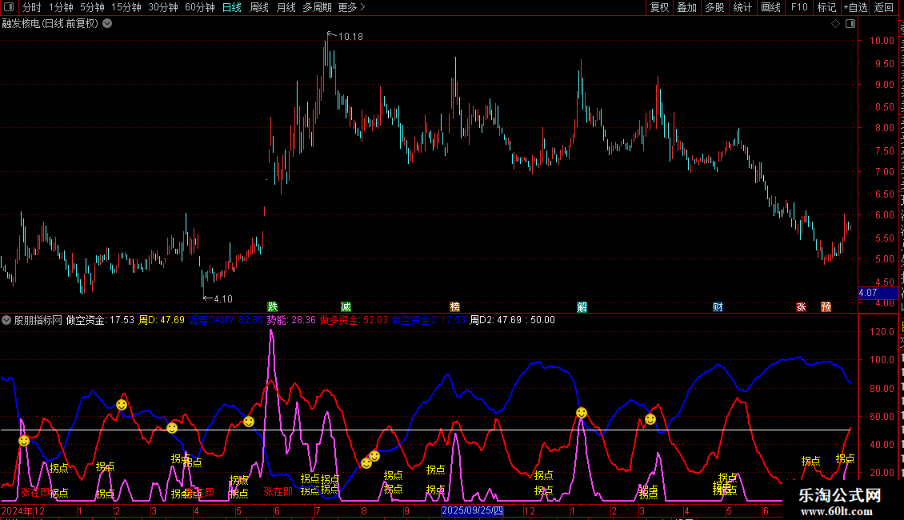Click the 返回 back button

884,7
